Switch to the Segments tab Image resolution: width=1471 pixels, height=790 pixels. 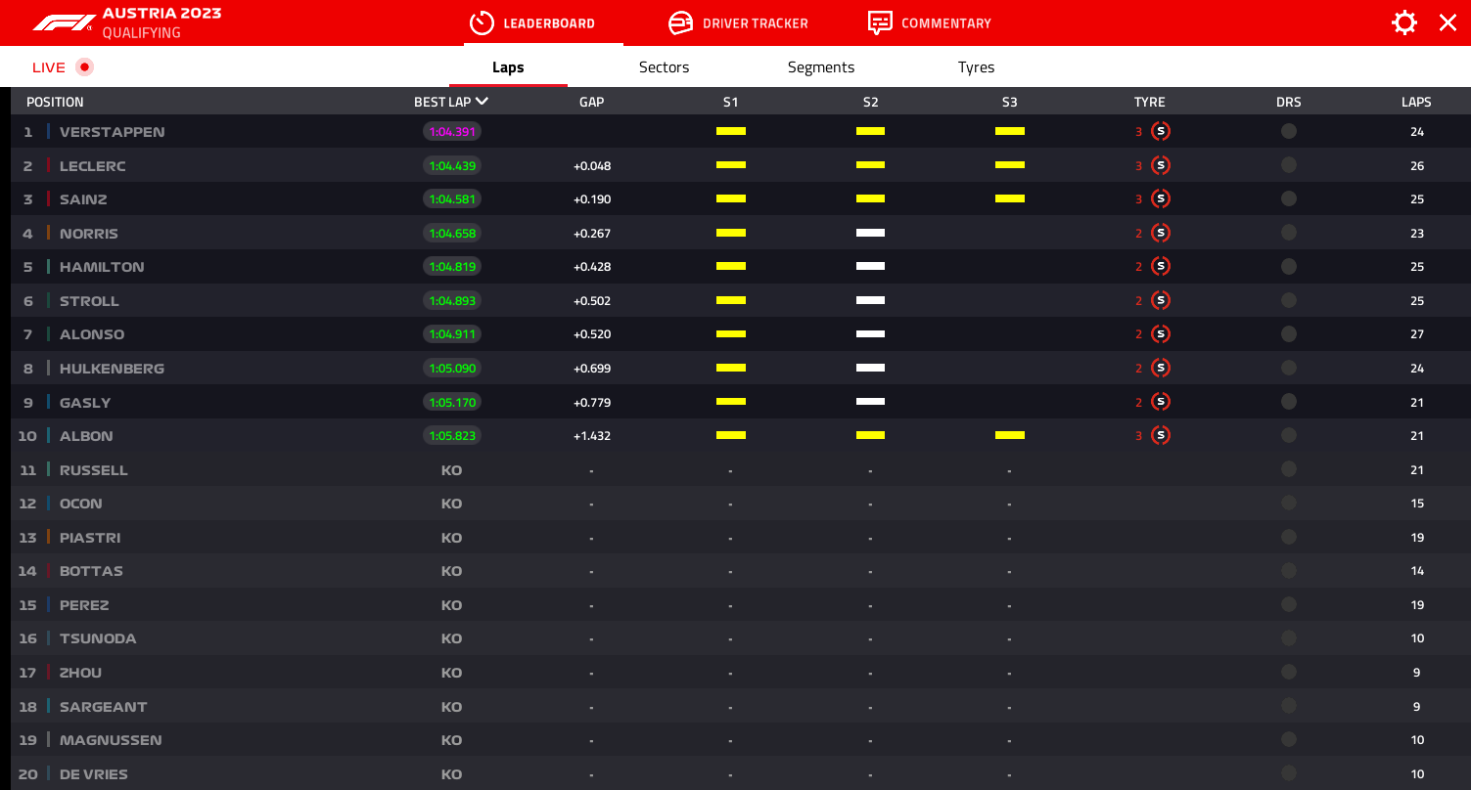tap(821, 67)
